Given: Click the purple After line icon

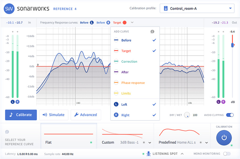Looking at the screenshot, I should point(116,72).
